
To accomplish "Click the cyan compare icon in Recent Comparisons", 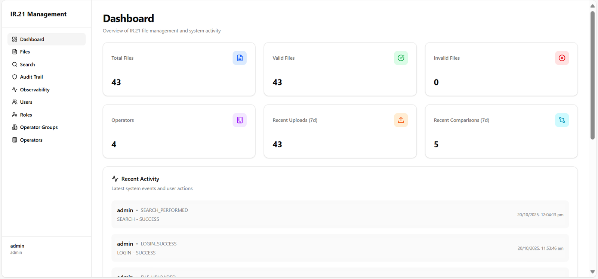I will [x=562, y=120].
